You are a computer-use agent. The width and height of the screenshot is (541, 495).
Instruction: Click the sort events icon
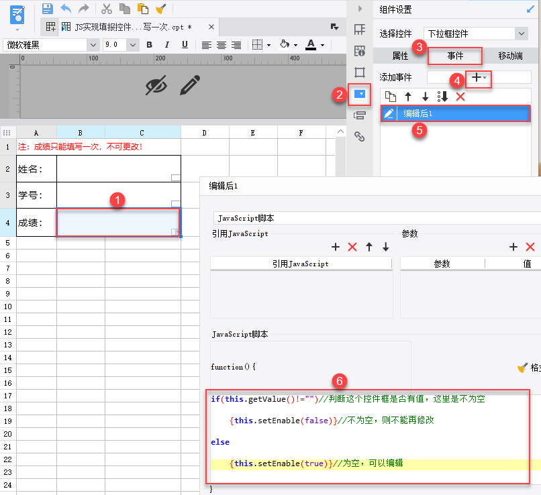[443, 97]
